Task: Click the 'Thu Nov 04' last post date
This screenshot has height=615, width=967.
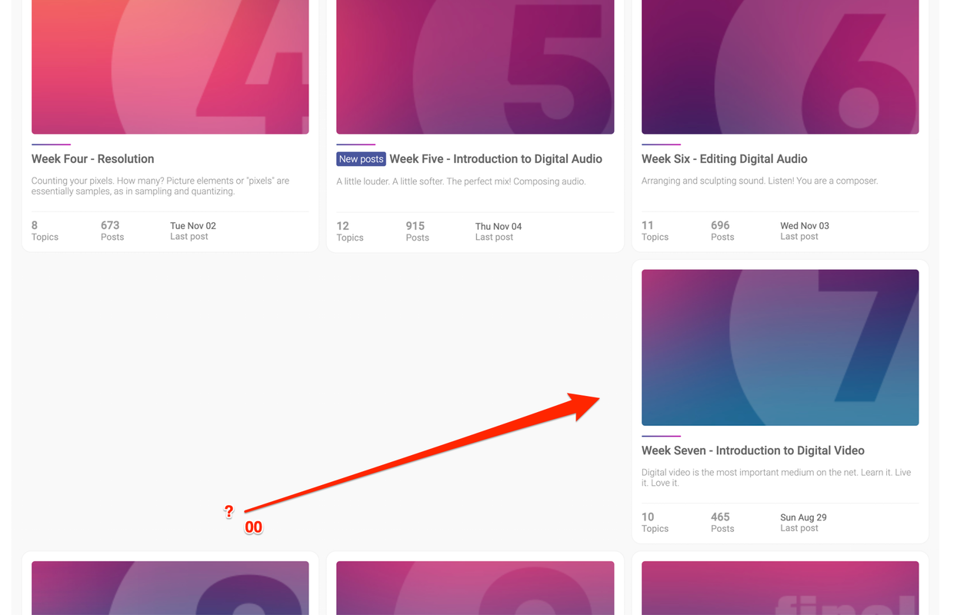Action: (499, 227)
